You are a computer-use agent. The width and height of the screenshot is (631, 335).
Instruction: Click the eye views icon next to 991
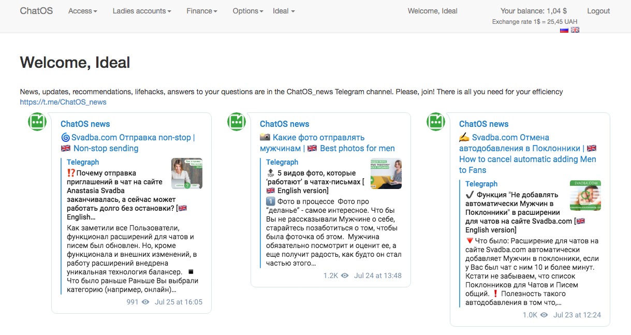(x=145, y=302)
